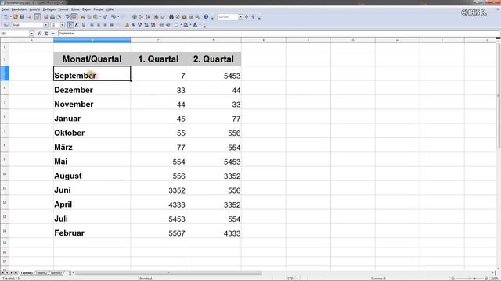
Task: Apply the background color swatch
Action: pyautogui.click(x=186, y=25)
